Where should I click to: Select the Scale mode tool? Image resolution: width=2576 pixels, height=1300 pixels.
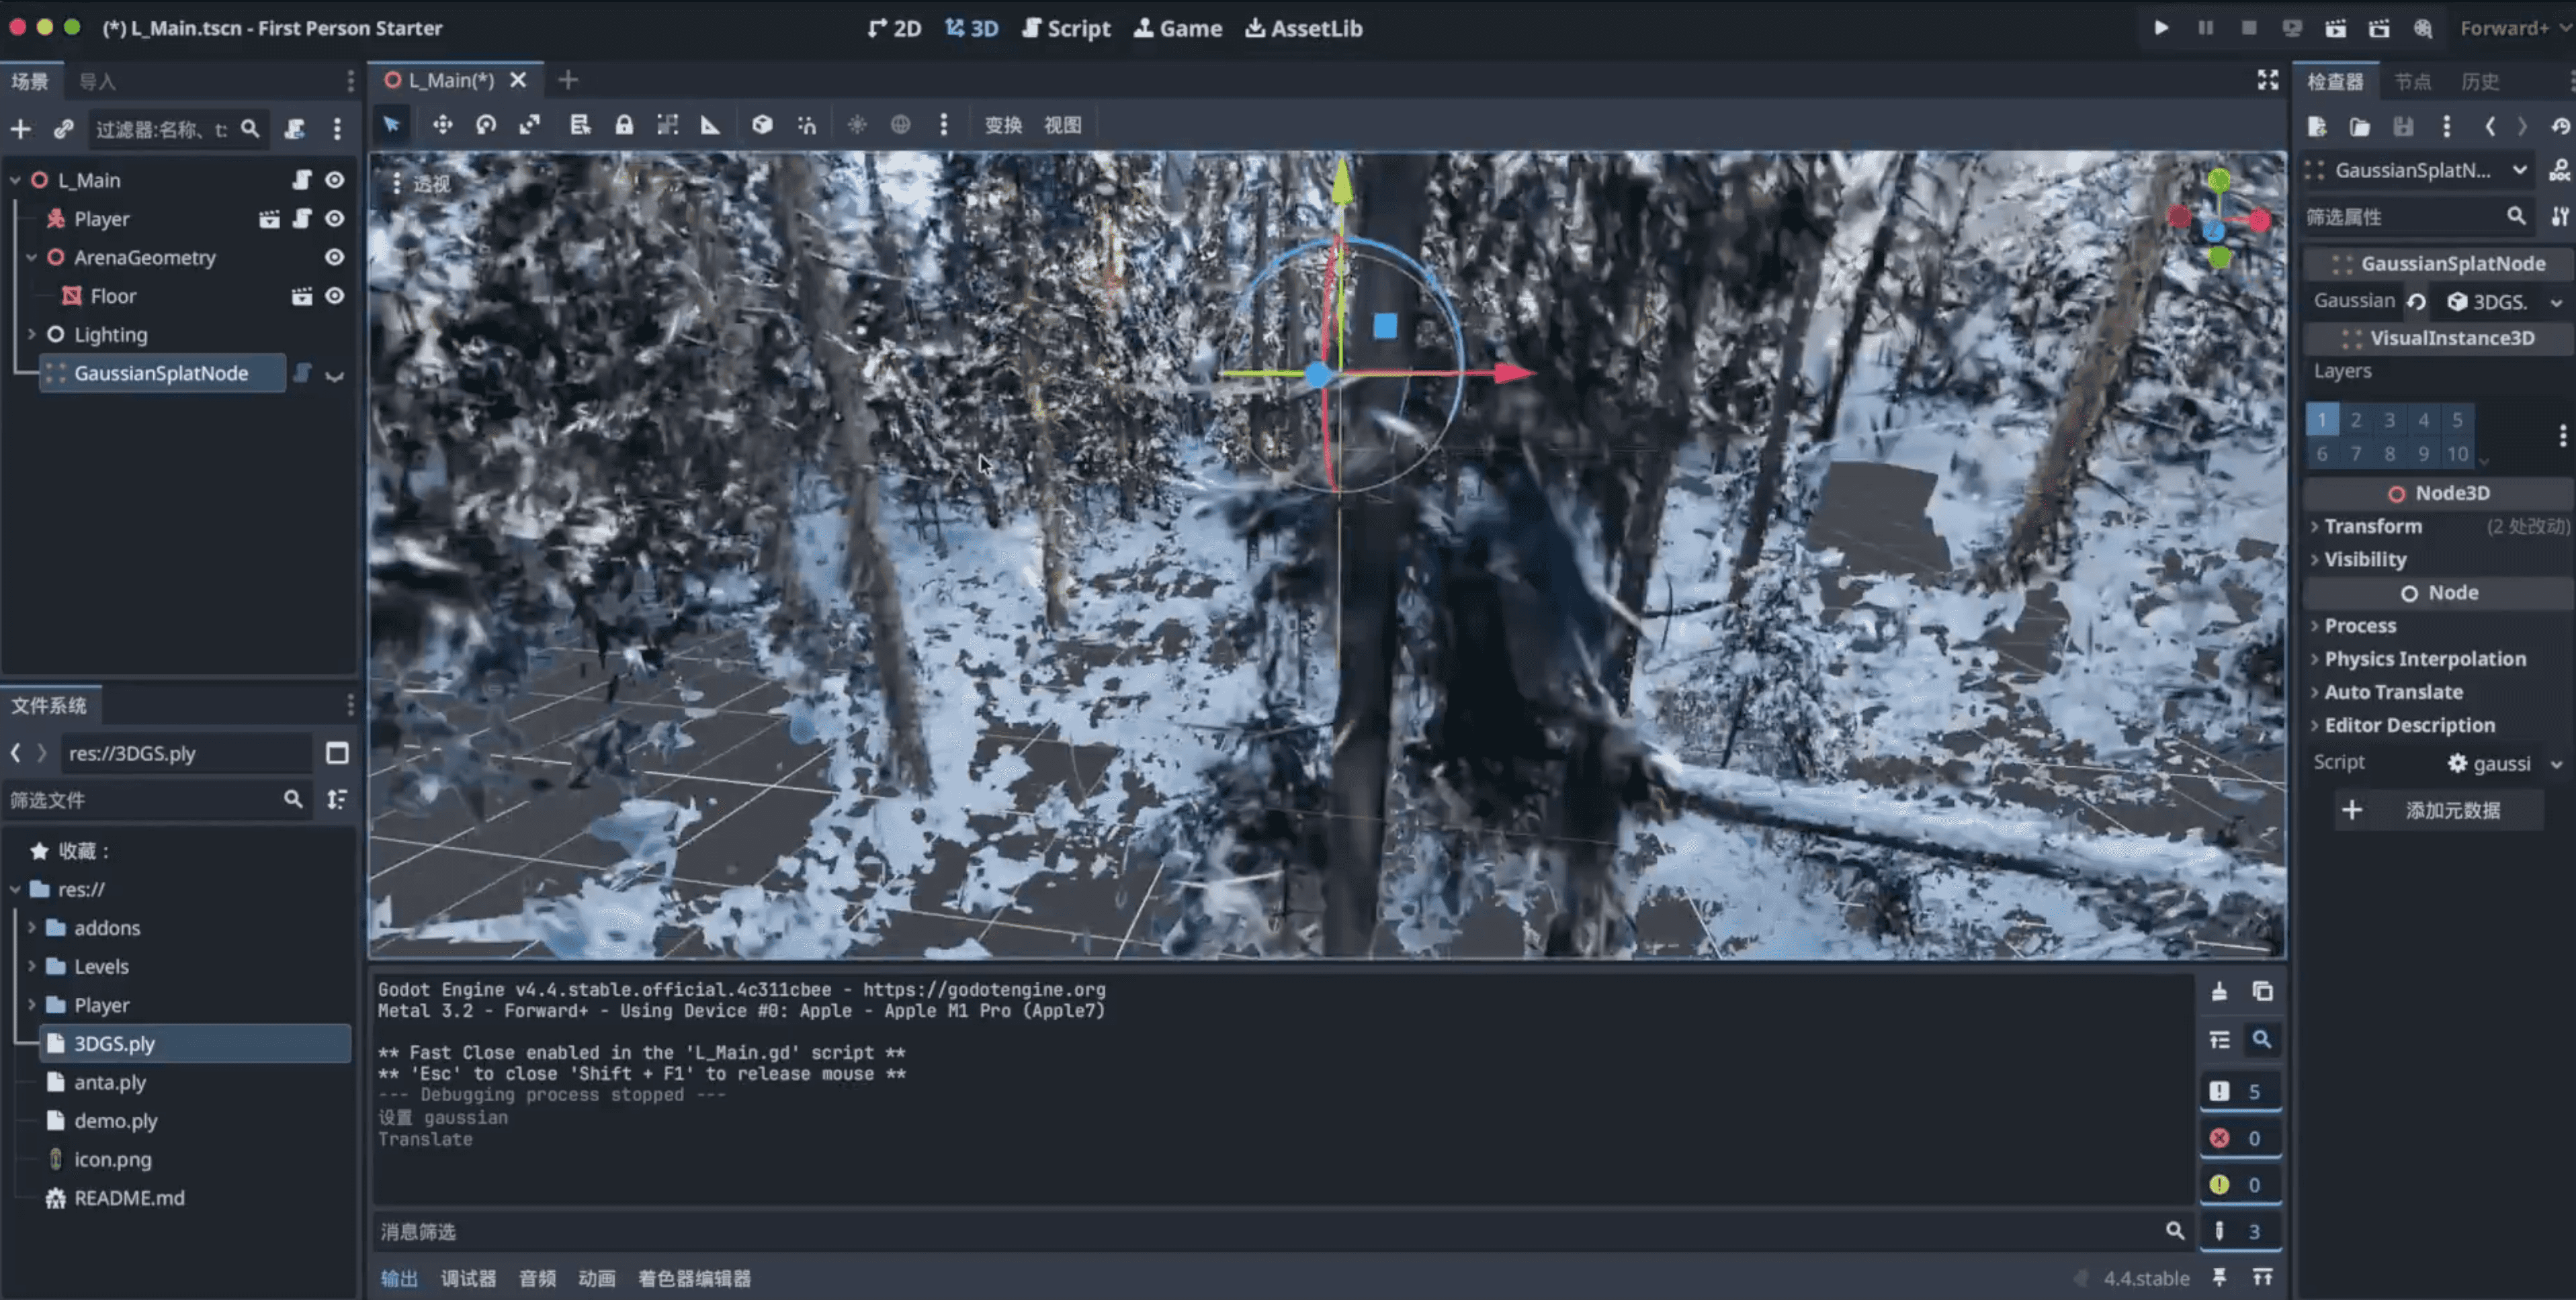530,125
